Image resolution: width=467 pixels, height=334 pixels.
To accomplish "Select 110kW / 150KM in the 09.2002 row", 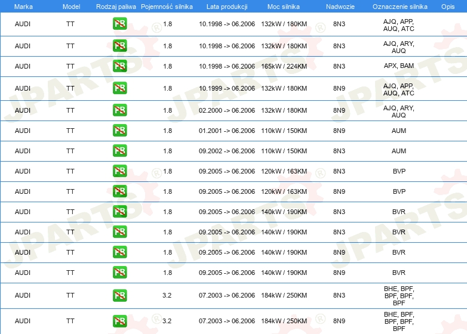I will click(x=284, y=151).
